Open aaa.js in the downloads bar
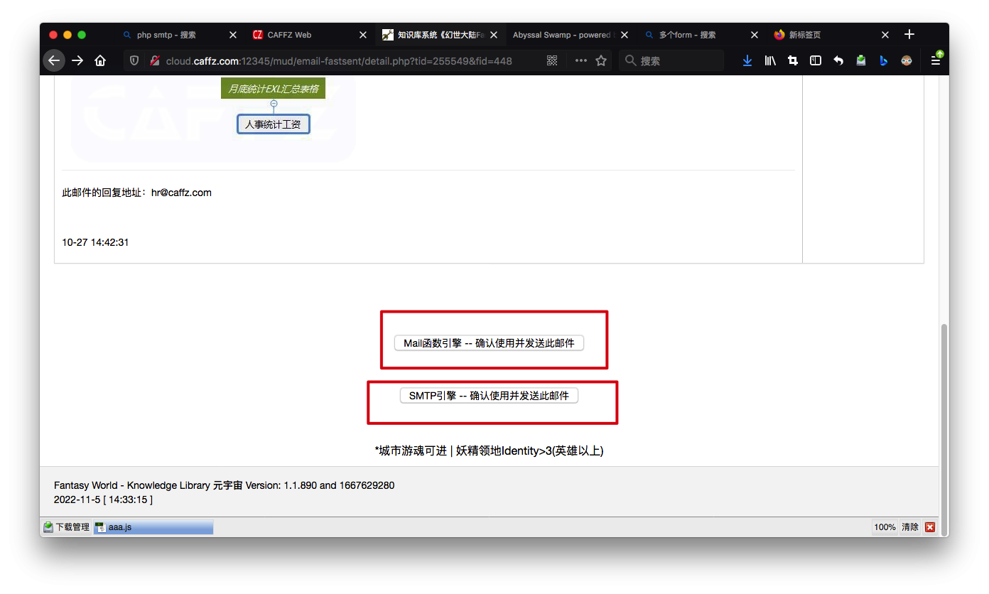989x594 pixels. pyautogui.click(x=117, y=526)
